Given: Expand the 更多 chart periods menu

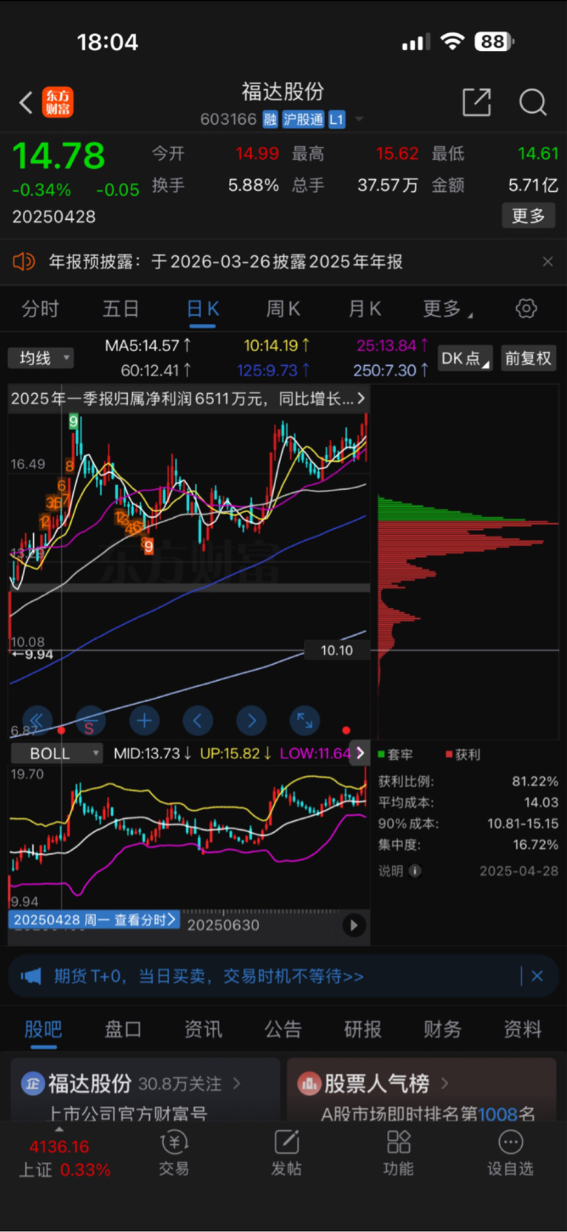Looking at the screenshot, I should click(447, 308).
